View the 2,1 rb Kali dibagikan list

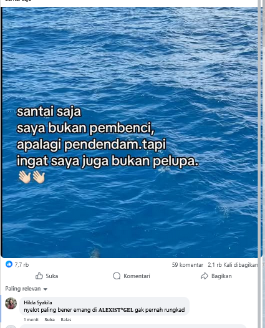click(233, 265)
